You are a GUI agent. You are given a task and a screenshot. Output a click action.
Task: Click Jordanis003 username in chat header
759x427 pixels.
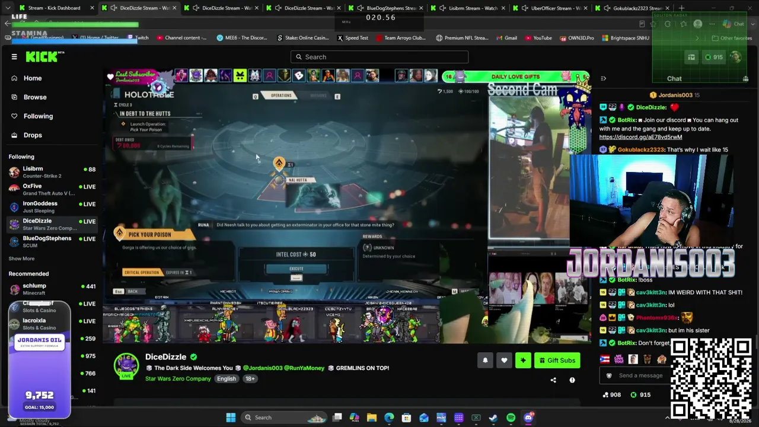click(x=675, y=95)
